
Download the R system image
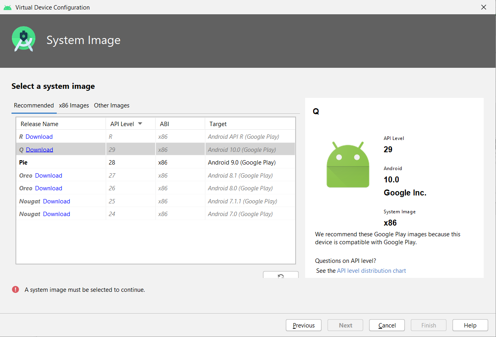tap(39, 137)
